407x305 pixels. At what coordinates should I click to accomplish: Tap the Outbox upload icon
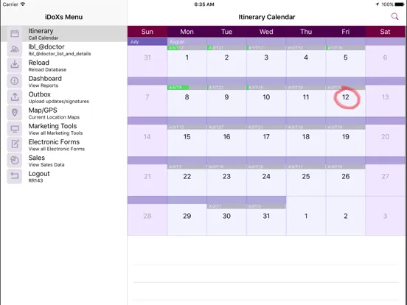click(x=15, y=97)
